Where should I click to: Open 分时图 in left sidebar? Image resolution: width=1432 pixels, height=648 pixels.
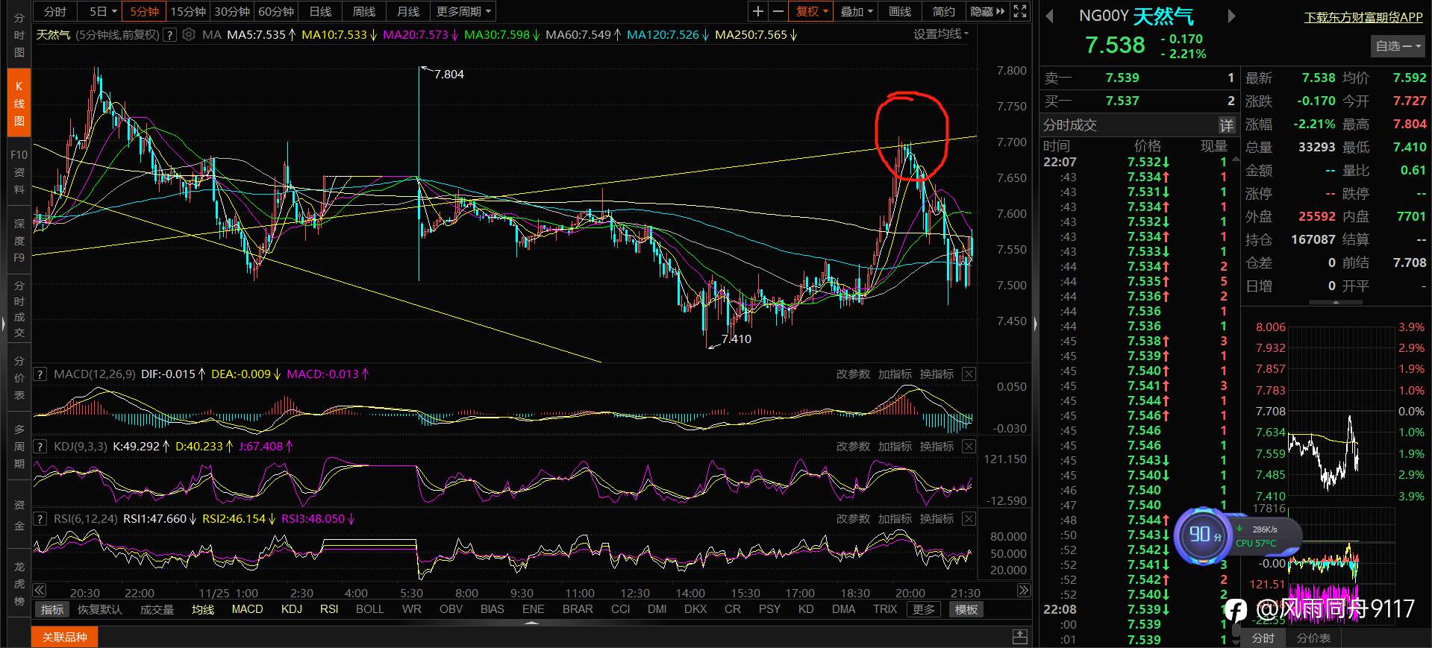pyautogui.click(x=19, y=35)
